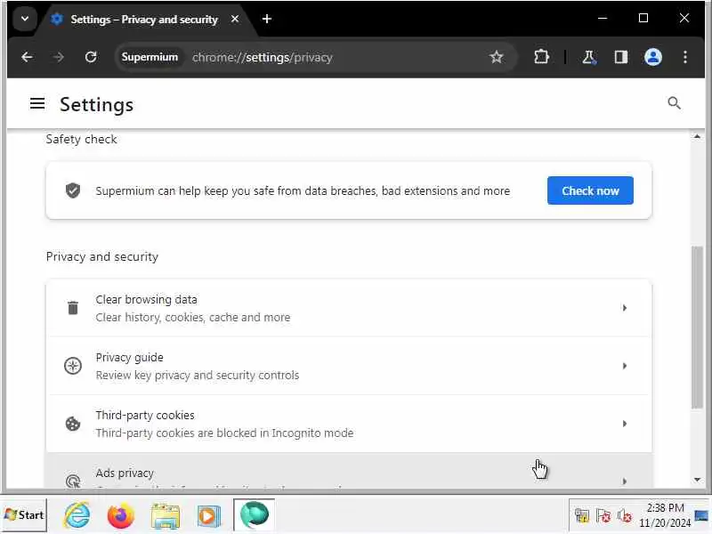Expand Clear browsing data row arrow
The width and height of the screenshot is (712, 534).
625,308
